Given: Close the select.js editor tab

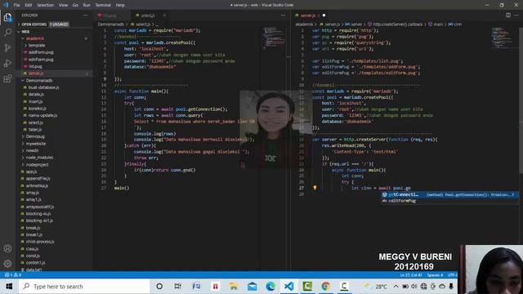Looking at the screenshot, I should pyautogui.click(x=164, y=16).
